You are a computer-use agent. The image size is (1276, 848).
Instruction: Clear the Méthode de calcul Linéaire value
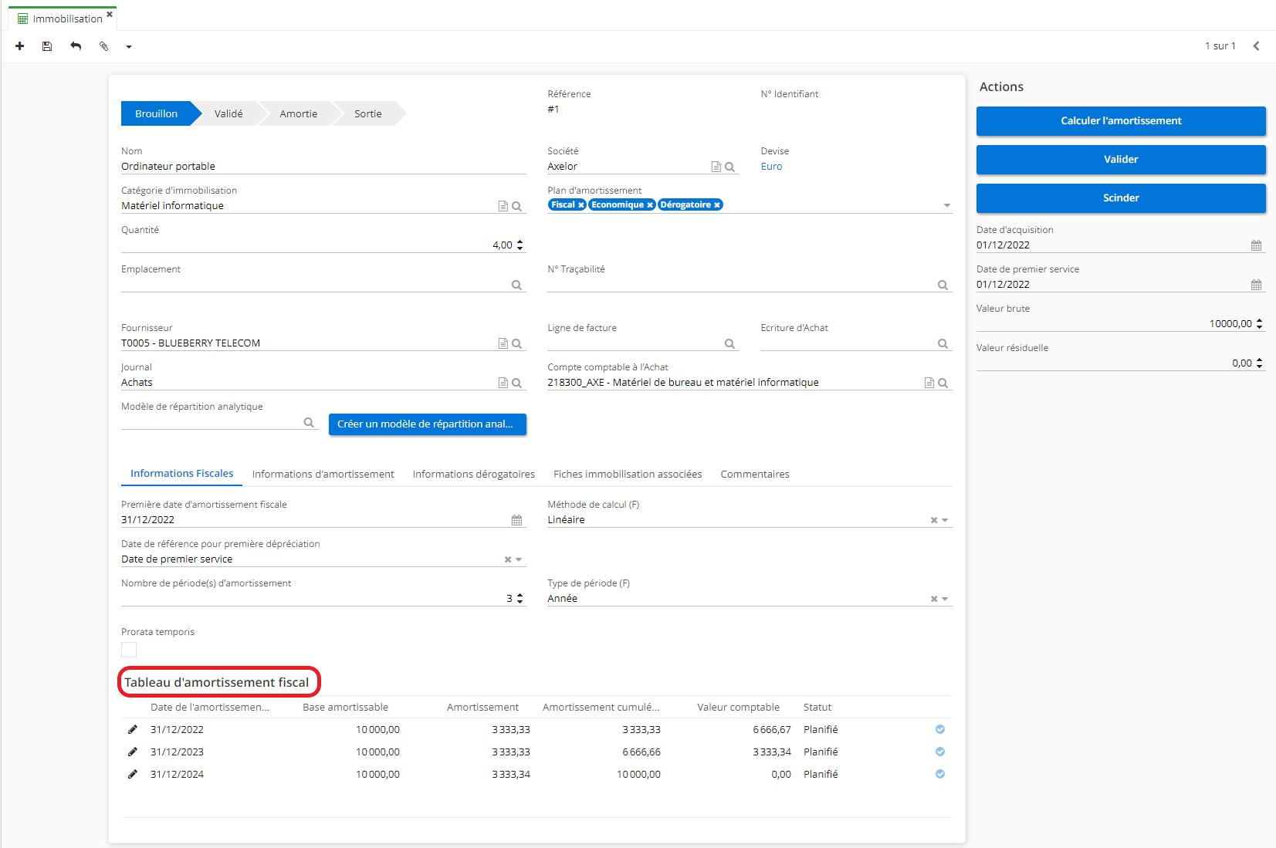pyautogui.click(x=934, y=521)
